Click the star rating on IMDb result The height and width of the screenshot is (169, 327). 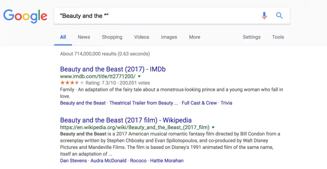[x=72, y=83]
